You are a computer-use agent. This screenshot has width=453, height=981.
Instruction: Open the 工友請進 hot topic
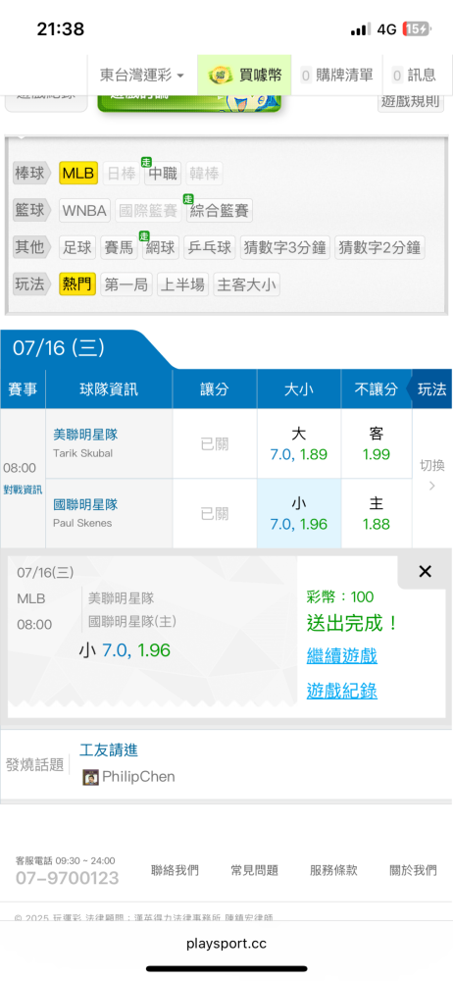pyautogui.click(x=109, y=749)
